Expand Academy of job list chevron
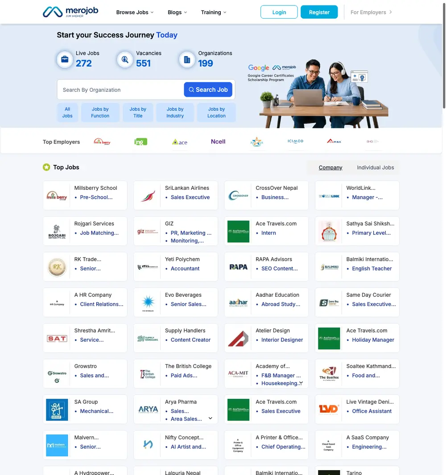Viewport: 446px width, 475px height. [x=301, y=383]
